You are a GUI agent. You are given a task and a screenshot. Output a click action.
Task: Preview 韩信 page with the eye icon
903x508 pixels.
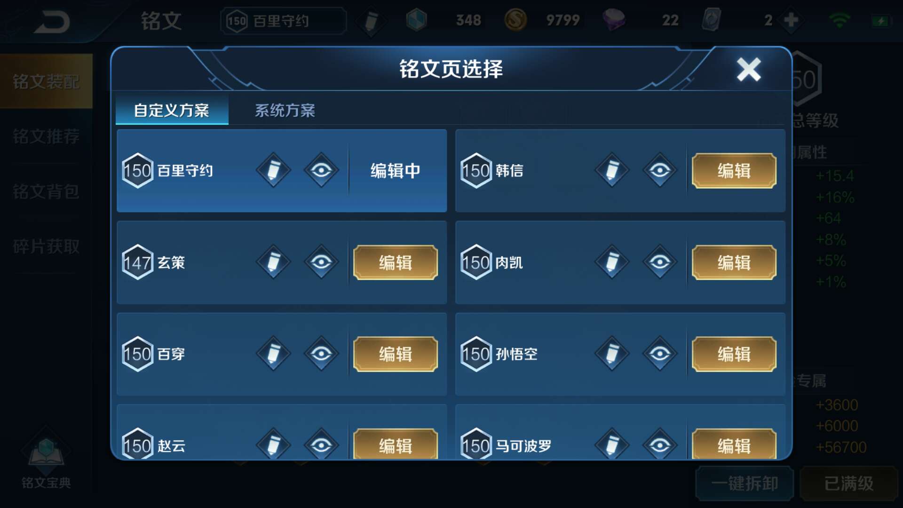[x=660, y=170]
